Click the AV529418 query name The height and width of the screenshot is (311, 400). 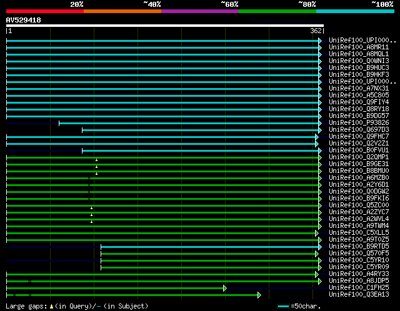[24, 20]
